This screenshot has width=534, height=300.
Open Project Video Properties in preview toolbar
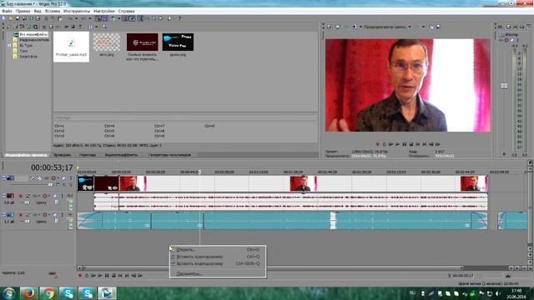pyautogui.click(x=330, y=27)
